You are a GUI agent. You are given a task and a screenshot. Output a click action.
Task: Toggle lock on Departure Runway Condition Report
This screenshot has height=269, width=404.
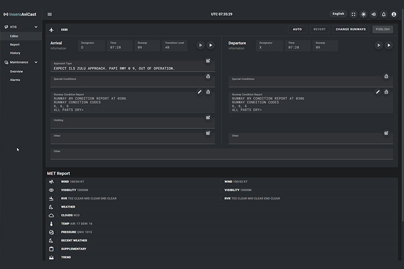386,92
